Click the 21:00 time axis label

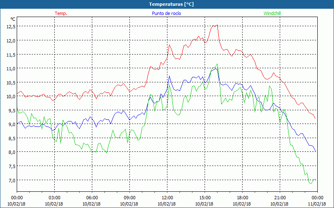[x=280, y=198]
